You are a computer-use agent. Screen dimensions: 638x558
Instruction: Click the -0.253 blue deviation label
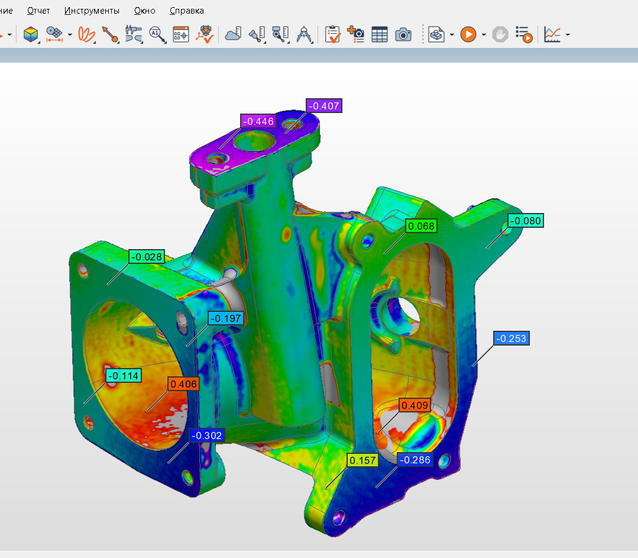tap(511, 338)
